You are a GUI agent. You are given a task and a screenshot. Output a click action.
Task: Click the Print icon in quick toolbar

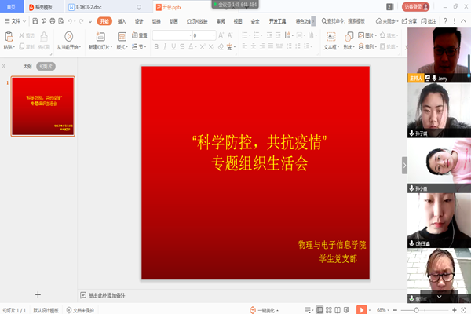53,21
